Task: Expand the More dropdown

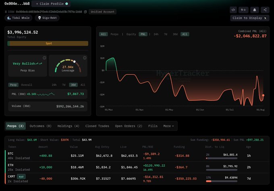Action: [168, 126]
